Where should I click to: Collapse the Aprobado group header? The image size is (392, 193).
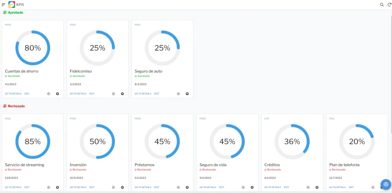pyautogui.click(x=13, y=13)
